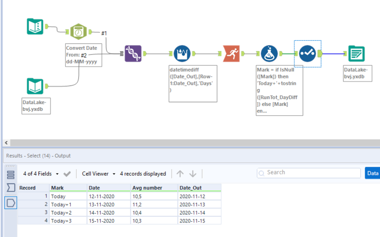Image resolution: width=380 pixels, height=237 pixels.
Task: Select the DateTime conversion tool
Action: 78,31
